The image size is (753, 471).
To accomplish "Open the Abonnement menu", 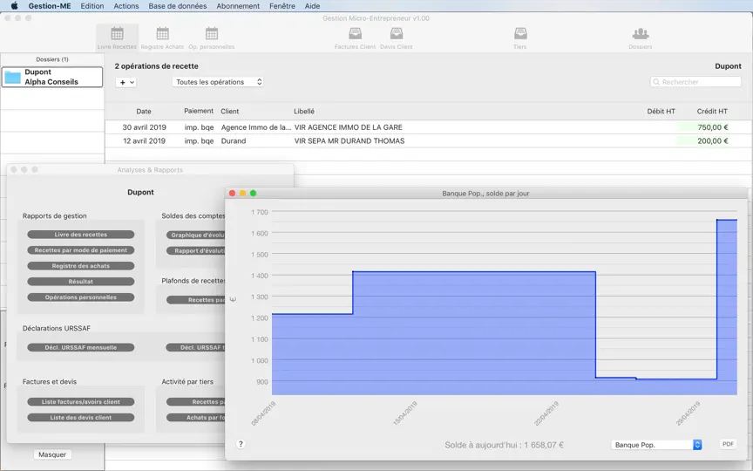I will point(238,6).
